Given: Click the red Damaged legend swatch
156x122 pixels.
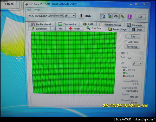Looking at the screenshot, I should click(124, 76).
